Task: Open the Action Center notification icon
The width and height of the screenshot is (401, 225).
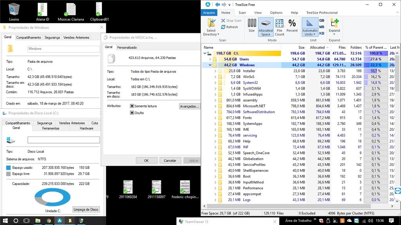Action: point(391,220)
